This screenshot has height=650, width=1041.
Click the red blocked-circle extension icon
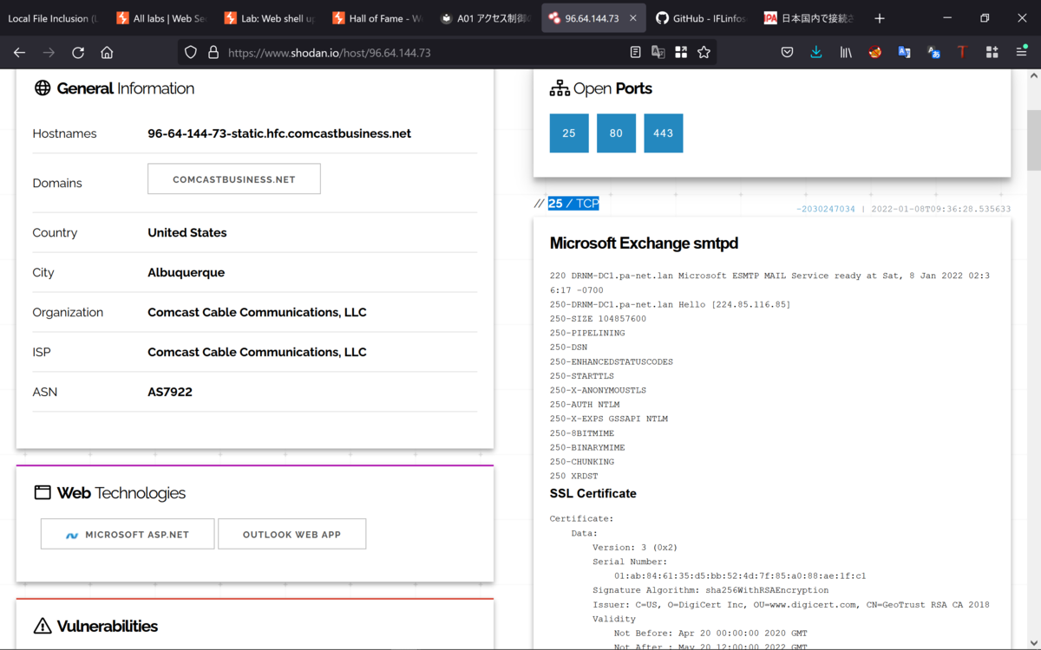click(875, 53)
